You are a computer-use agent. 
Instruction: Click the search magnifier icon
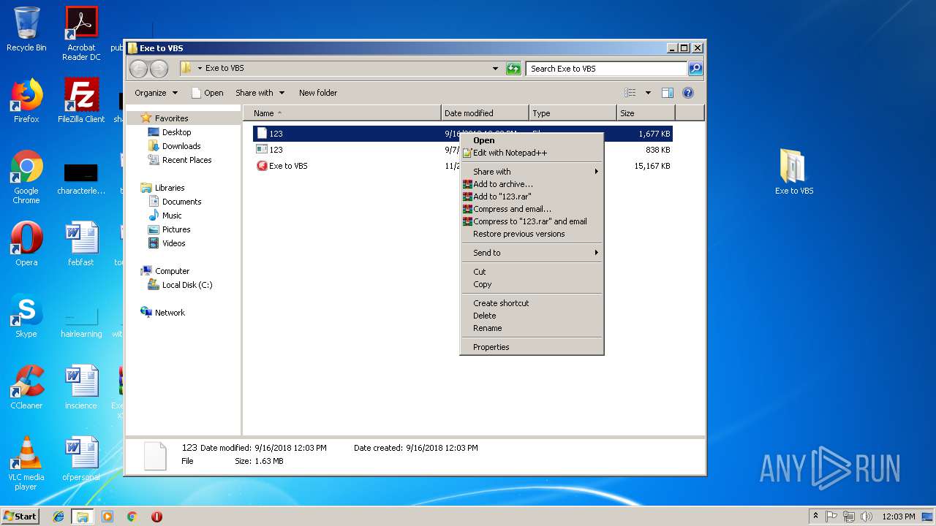tap(695, 69)
